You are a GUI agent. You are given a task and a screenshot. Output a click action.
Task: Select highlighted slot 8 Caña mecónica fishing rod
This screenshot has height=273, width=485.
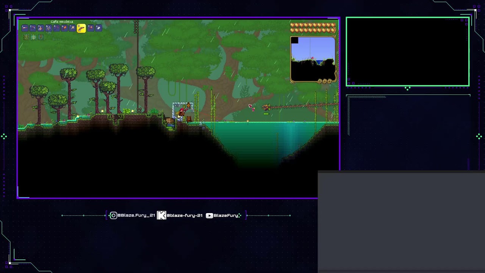point(81,28)
